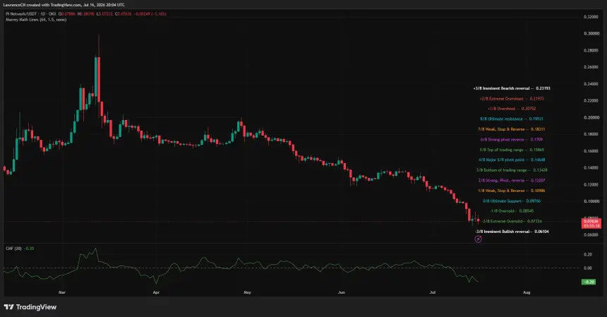Click the 0.28000 price axis label
Screen dimensions: 607x317
pos(591,50)
